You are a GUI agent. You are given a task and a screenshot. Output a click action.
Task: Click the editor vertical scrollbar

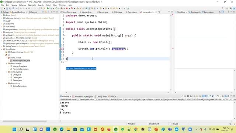click(x=171, y=53)
